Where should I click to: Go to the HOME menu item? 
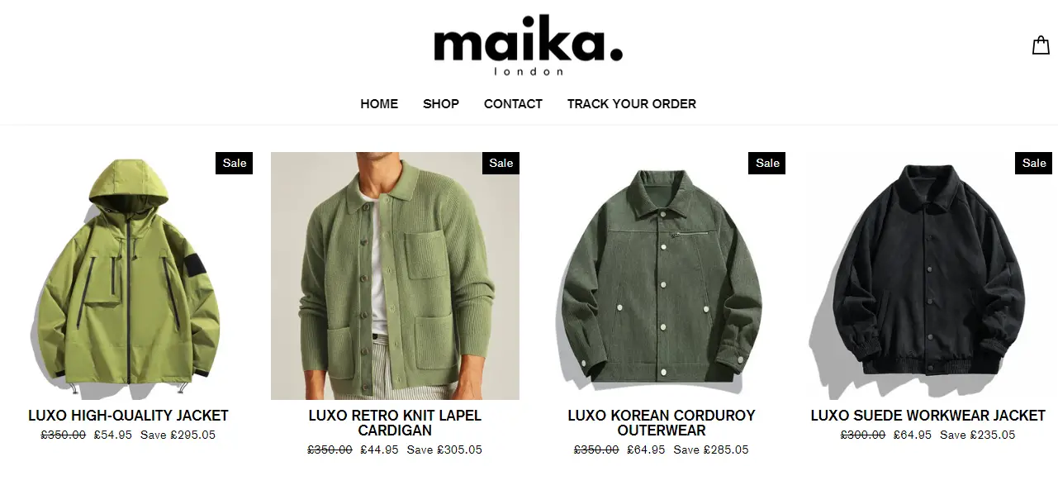tap(379, 104)
